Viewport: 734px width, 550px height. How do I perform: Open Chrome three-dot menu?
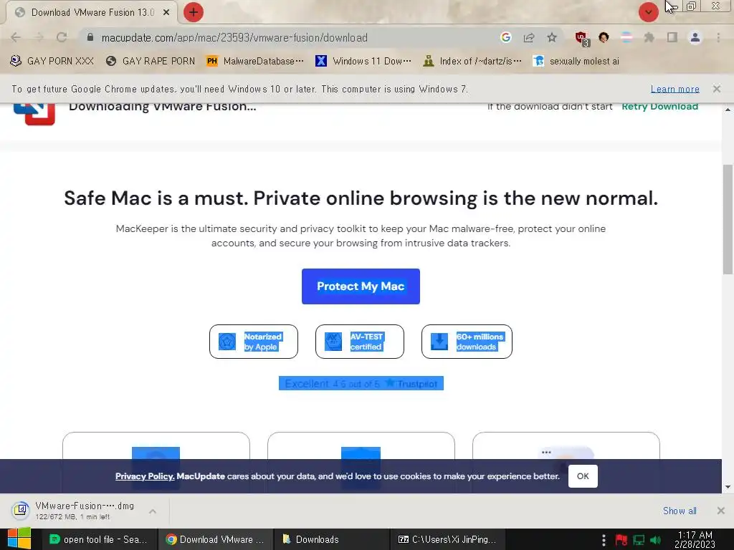(x=718, y=37)
